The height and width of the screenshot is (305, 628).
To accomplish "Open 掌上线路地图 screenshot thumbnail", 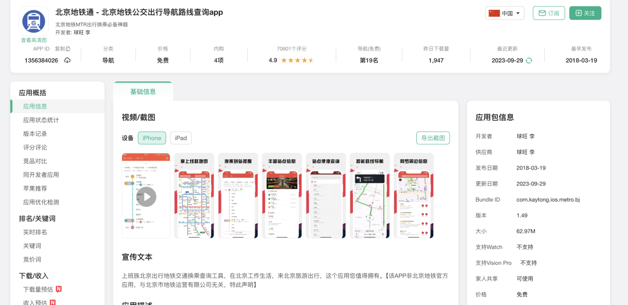I will click(x=194, y=196).
